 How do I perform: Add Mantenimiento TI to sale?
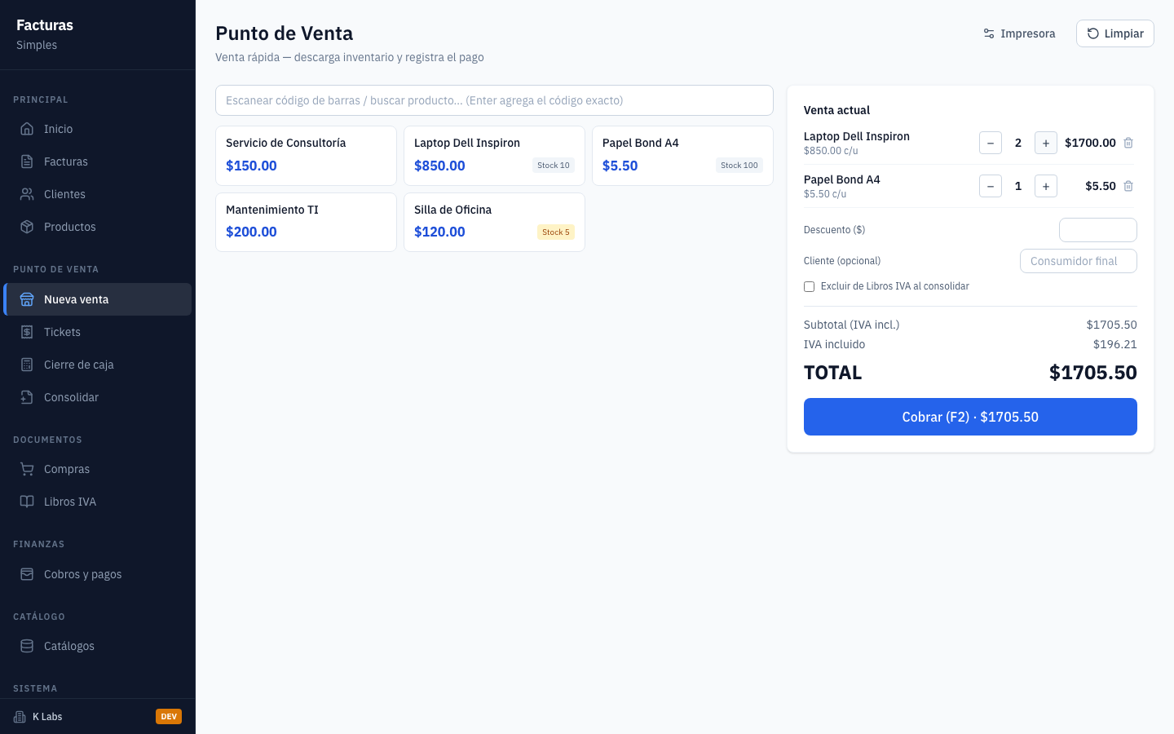[x=306, y=222]
